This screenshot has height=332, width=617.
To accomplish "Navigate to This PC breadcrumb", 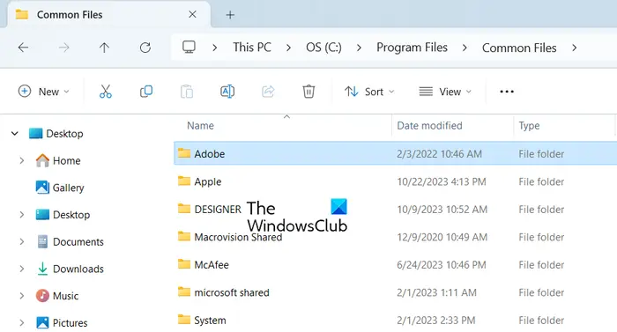I will click(x=252, y=48).
